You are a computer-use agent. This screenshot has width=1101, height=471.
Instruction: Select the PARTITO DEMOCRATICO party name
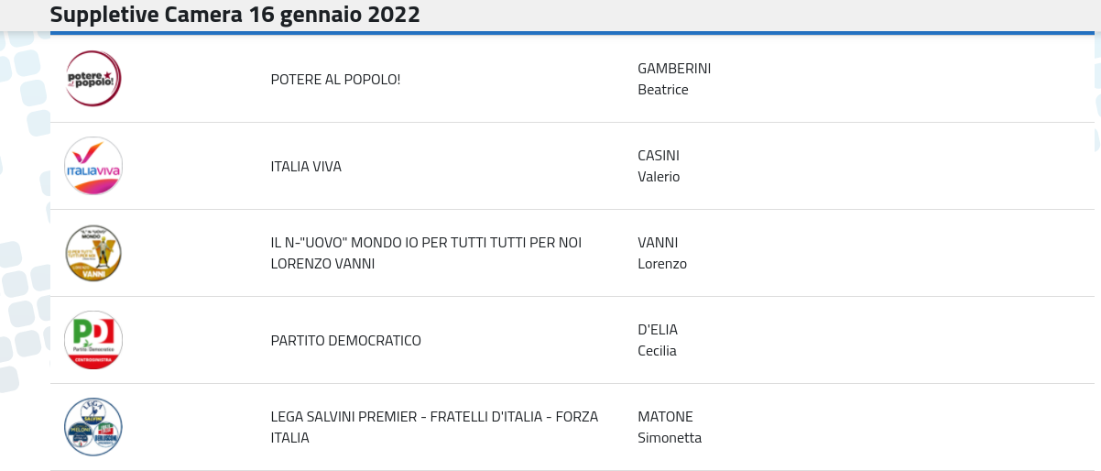(346, 341)
